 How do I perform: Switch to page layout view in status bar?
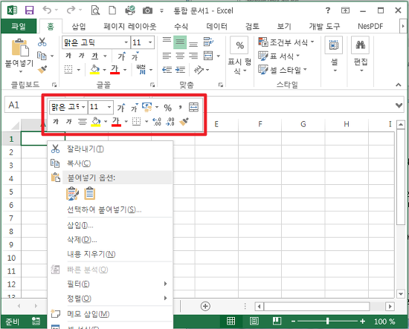pos(254,321)
